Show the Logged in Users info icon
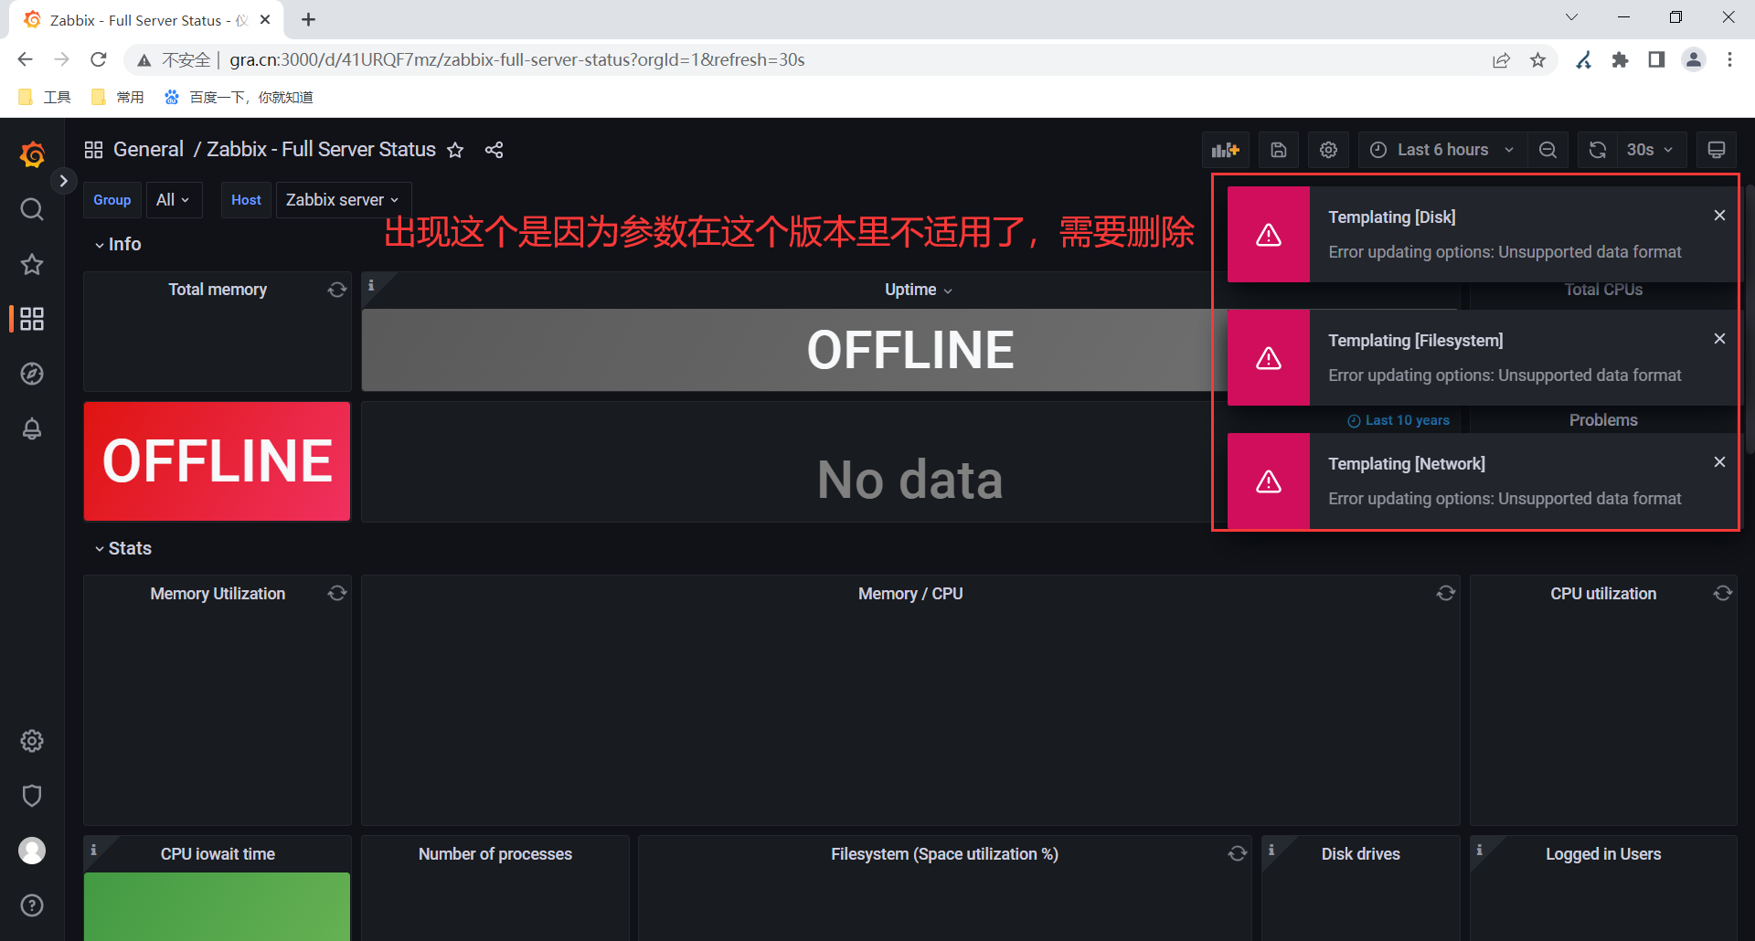Screen dimensions: 1755x941 (1480, 851)
